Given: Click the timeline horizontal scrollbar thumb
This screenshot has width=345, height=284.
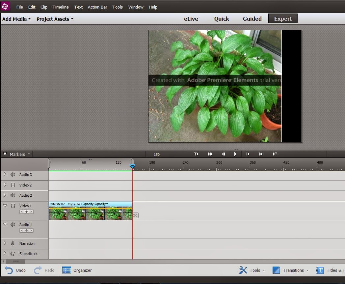Looking at the screenshot, I should (x=15, y=262).
